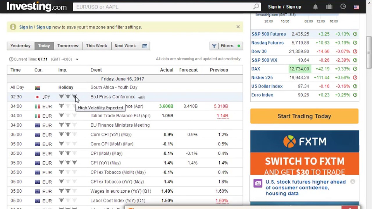Viewport: 372px width, 209px height.
Task: Open the Nasdaq Futures link
Action: [267, 43]
